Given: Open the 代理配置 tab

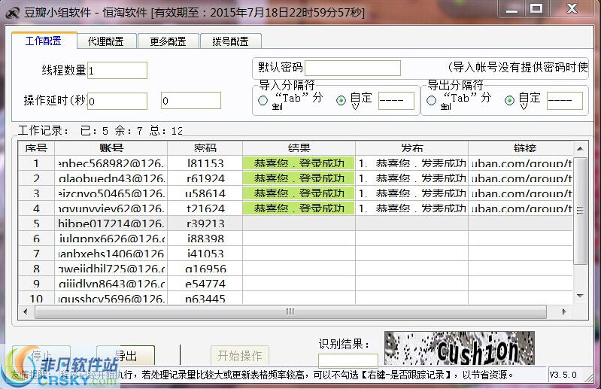Looking at the screenshot, I should (106, 41).
